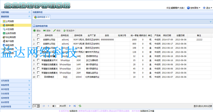Open the page size dropdown showing 10
213x112 pixels.
coord(36,106)
